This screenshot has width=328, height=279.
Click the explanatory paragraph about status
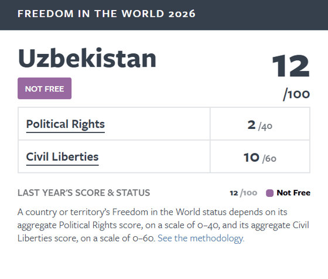163,225
